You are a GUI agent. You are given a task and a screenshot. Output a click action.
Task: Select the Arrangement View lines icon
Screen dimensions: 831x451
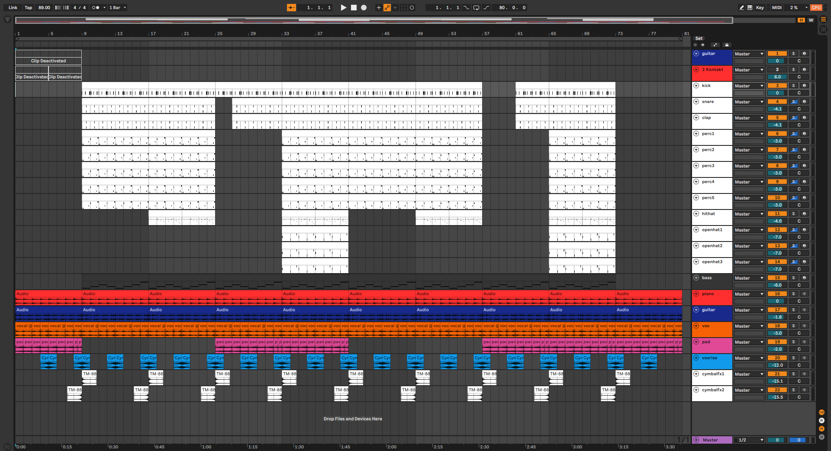click(x=823, y=19)
